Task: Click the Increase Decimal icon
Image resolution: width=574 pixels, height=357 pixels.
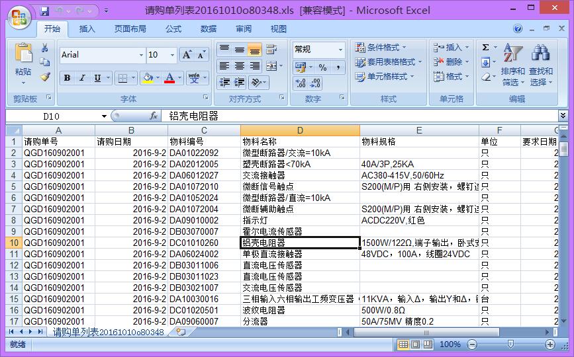Action: click(x=301, y=83)
